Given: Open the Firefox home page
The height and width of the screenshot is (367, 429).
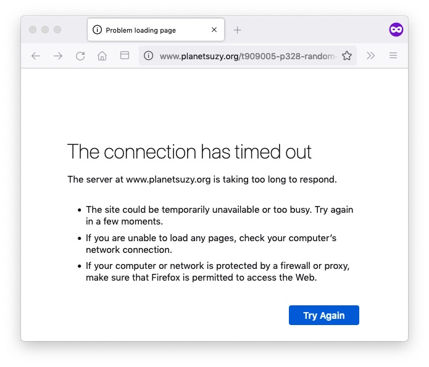Looking at the screenshot, I should [102, 56].
